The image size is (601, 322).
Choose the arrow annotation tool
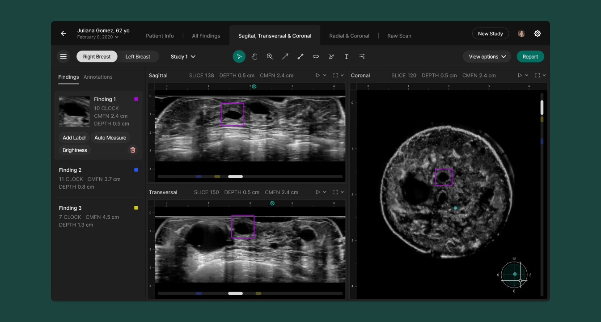285,57
